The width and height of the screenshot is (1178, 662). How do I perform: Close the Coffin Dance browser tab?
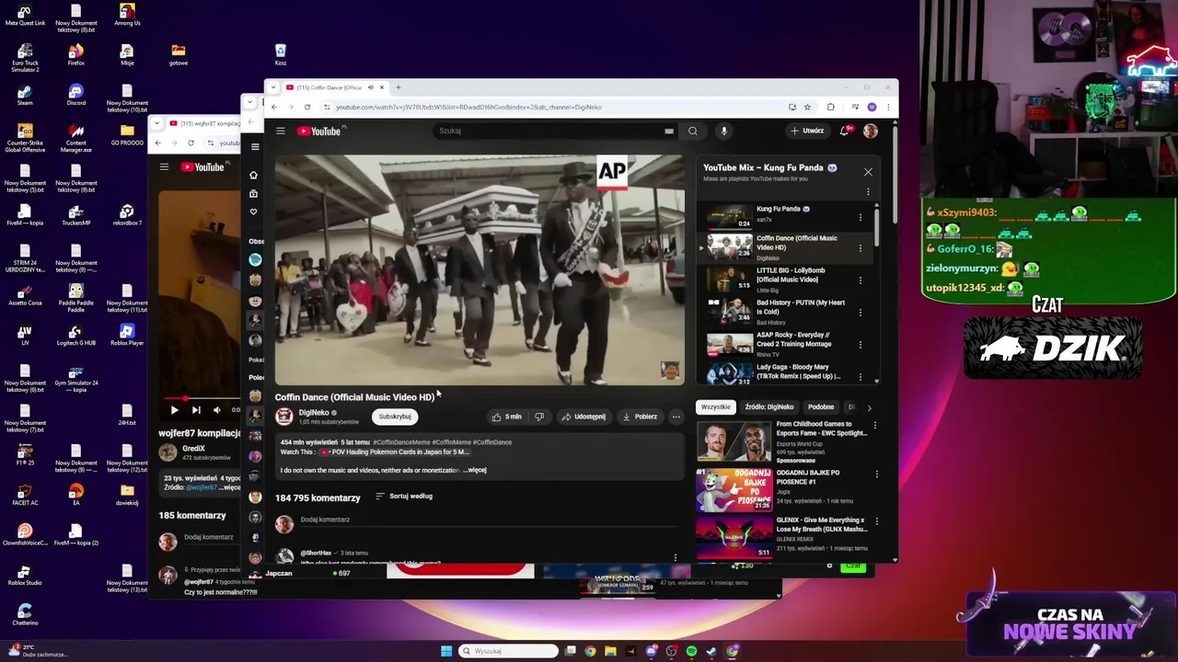tap(382, 87)
